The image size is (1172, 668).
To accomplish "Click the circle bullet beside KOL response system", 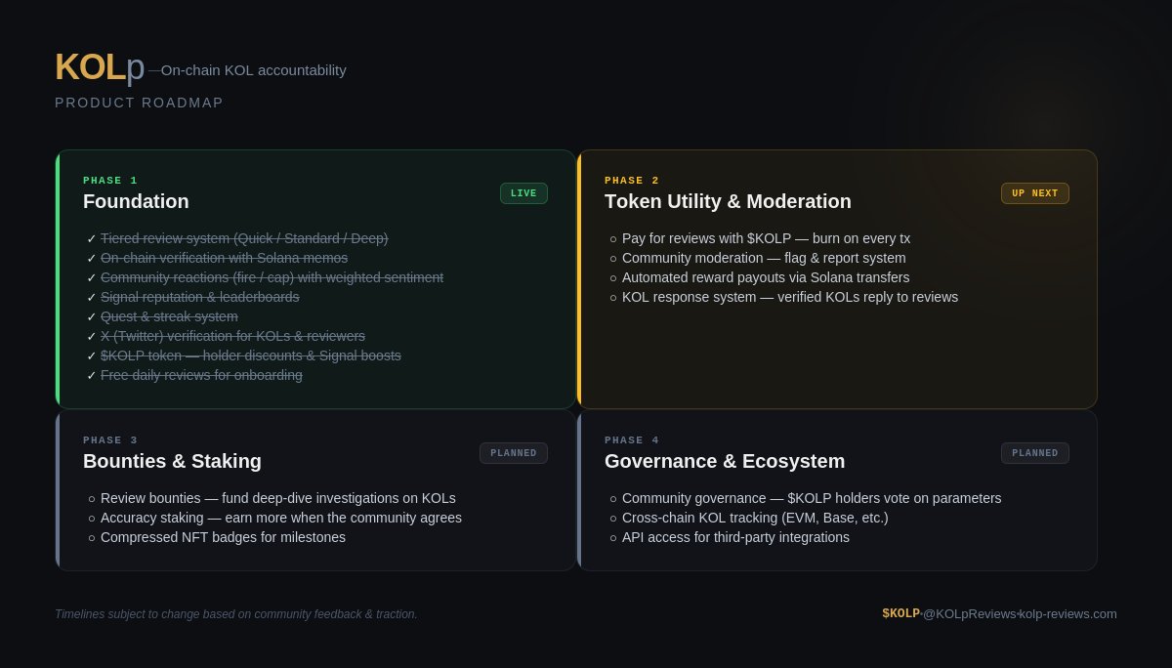I will pos(613,298).
